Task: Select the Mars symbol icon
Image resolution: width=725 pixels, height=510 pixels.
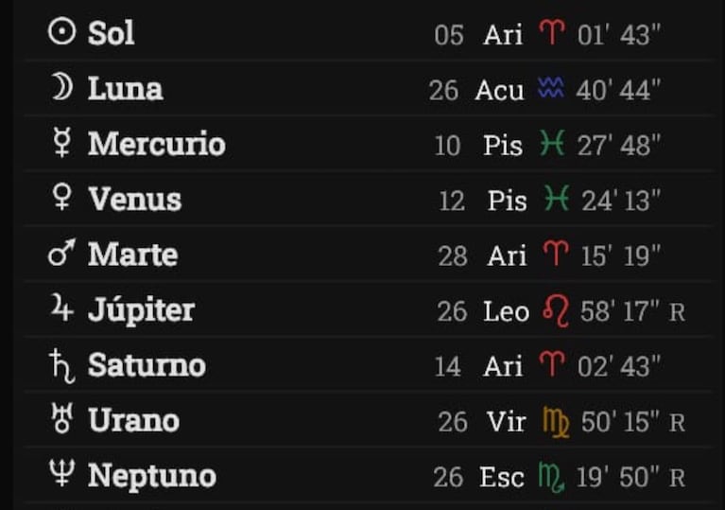Action: tap(61, 254)
